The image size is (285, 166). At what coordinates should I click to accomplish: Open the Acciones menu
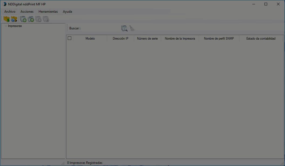tap(27, 12)
